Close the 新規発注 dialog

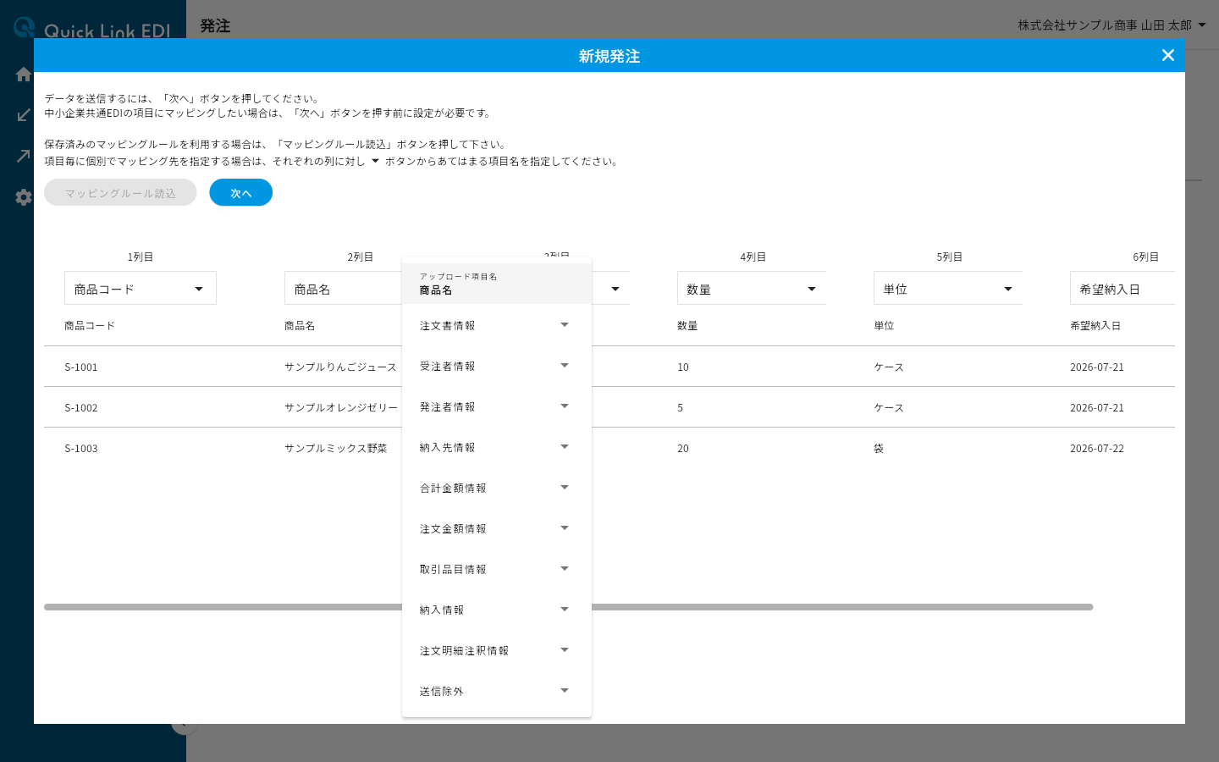tap(1168, 55)
